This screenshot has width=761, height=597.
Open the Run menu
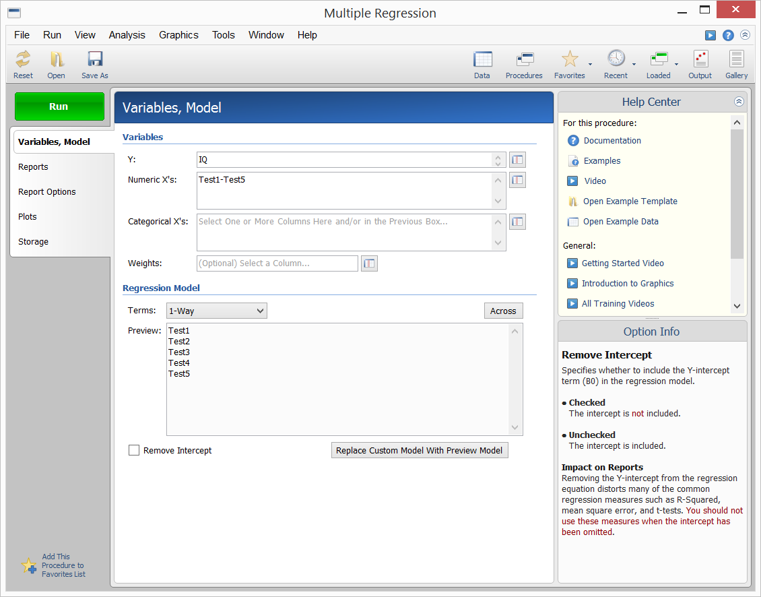[x=52, y=35]
